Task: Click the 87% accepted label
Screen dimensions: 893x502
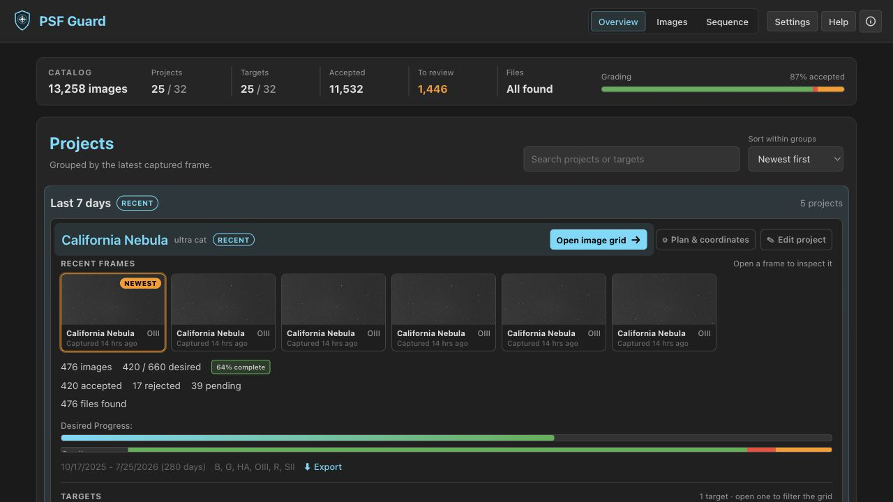Action: click(817, 77)
